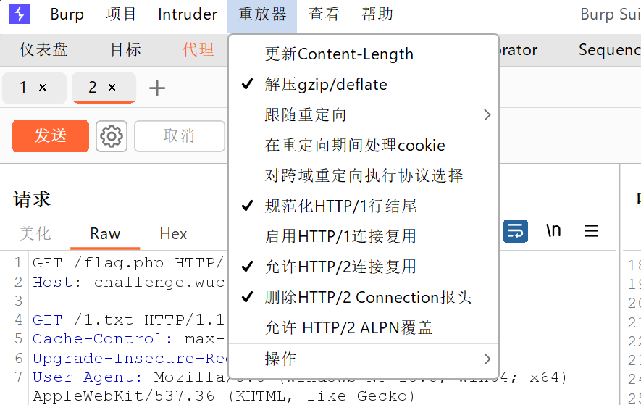The height and width of the screenshot is (405, 641).
Task: Toggle 在重定向期间处理cookie option
Action: [x=364, y=145]
